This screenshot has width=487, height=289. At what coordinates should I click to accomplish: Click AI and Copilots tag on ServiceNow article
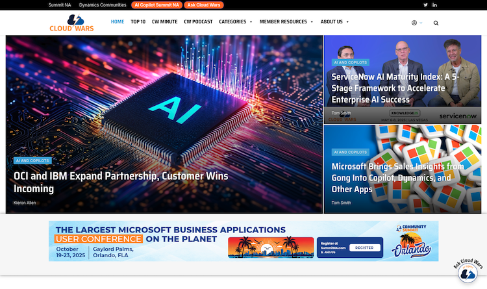click(x=351, y=62)
